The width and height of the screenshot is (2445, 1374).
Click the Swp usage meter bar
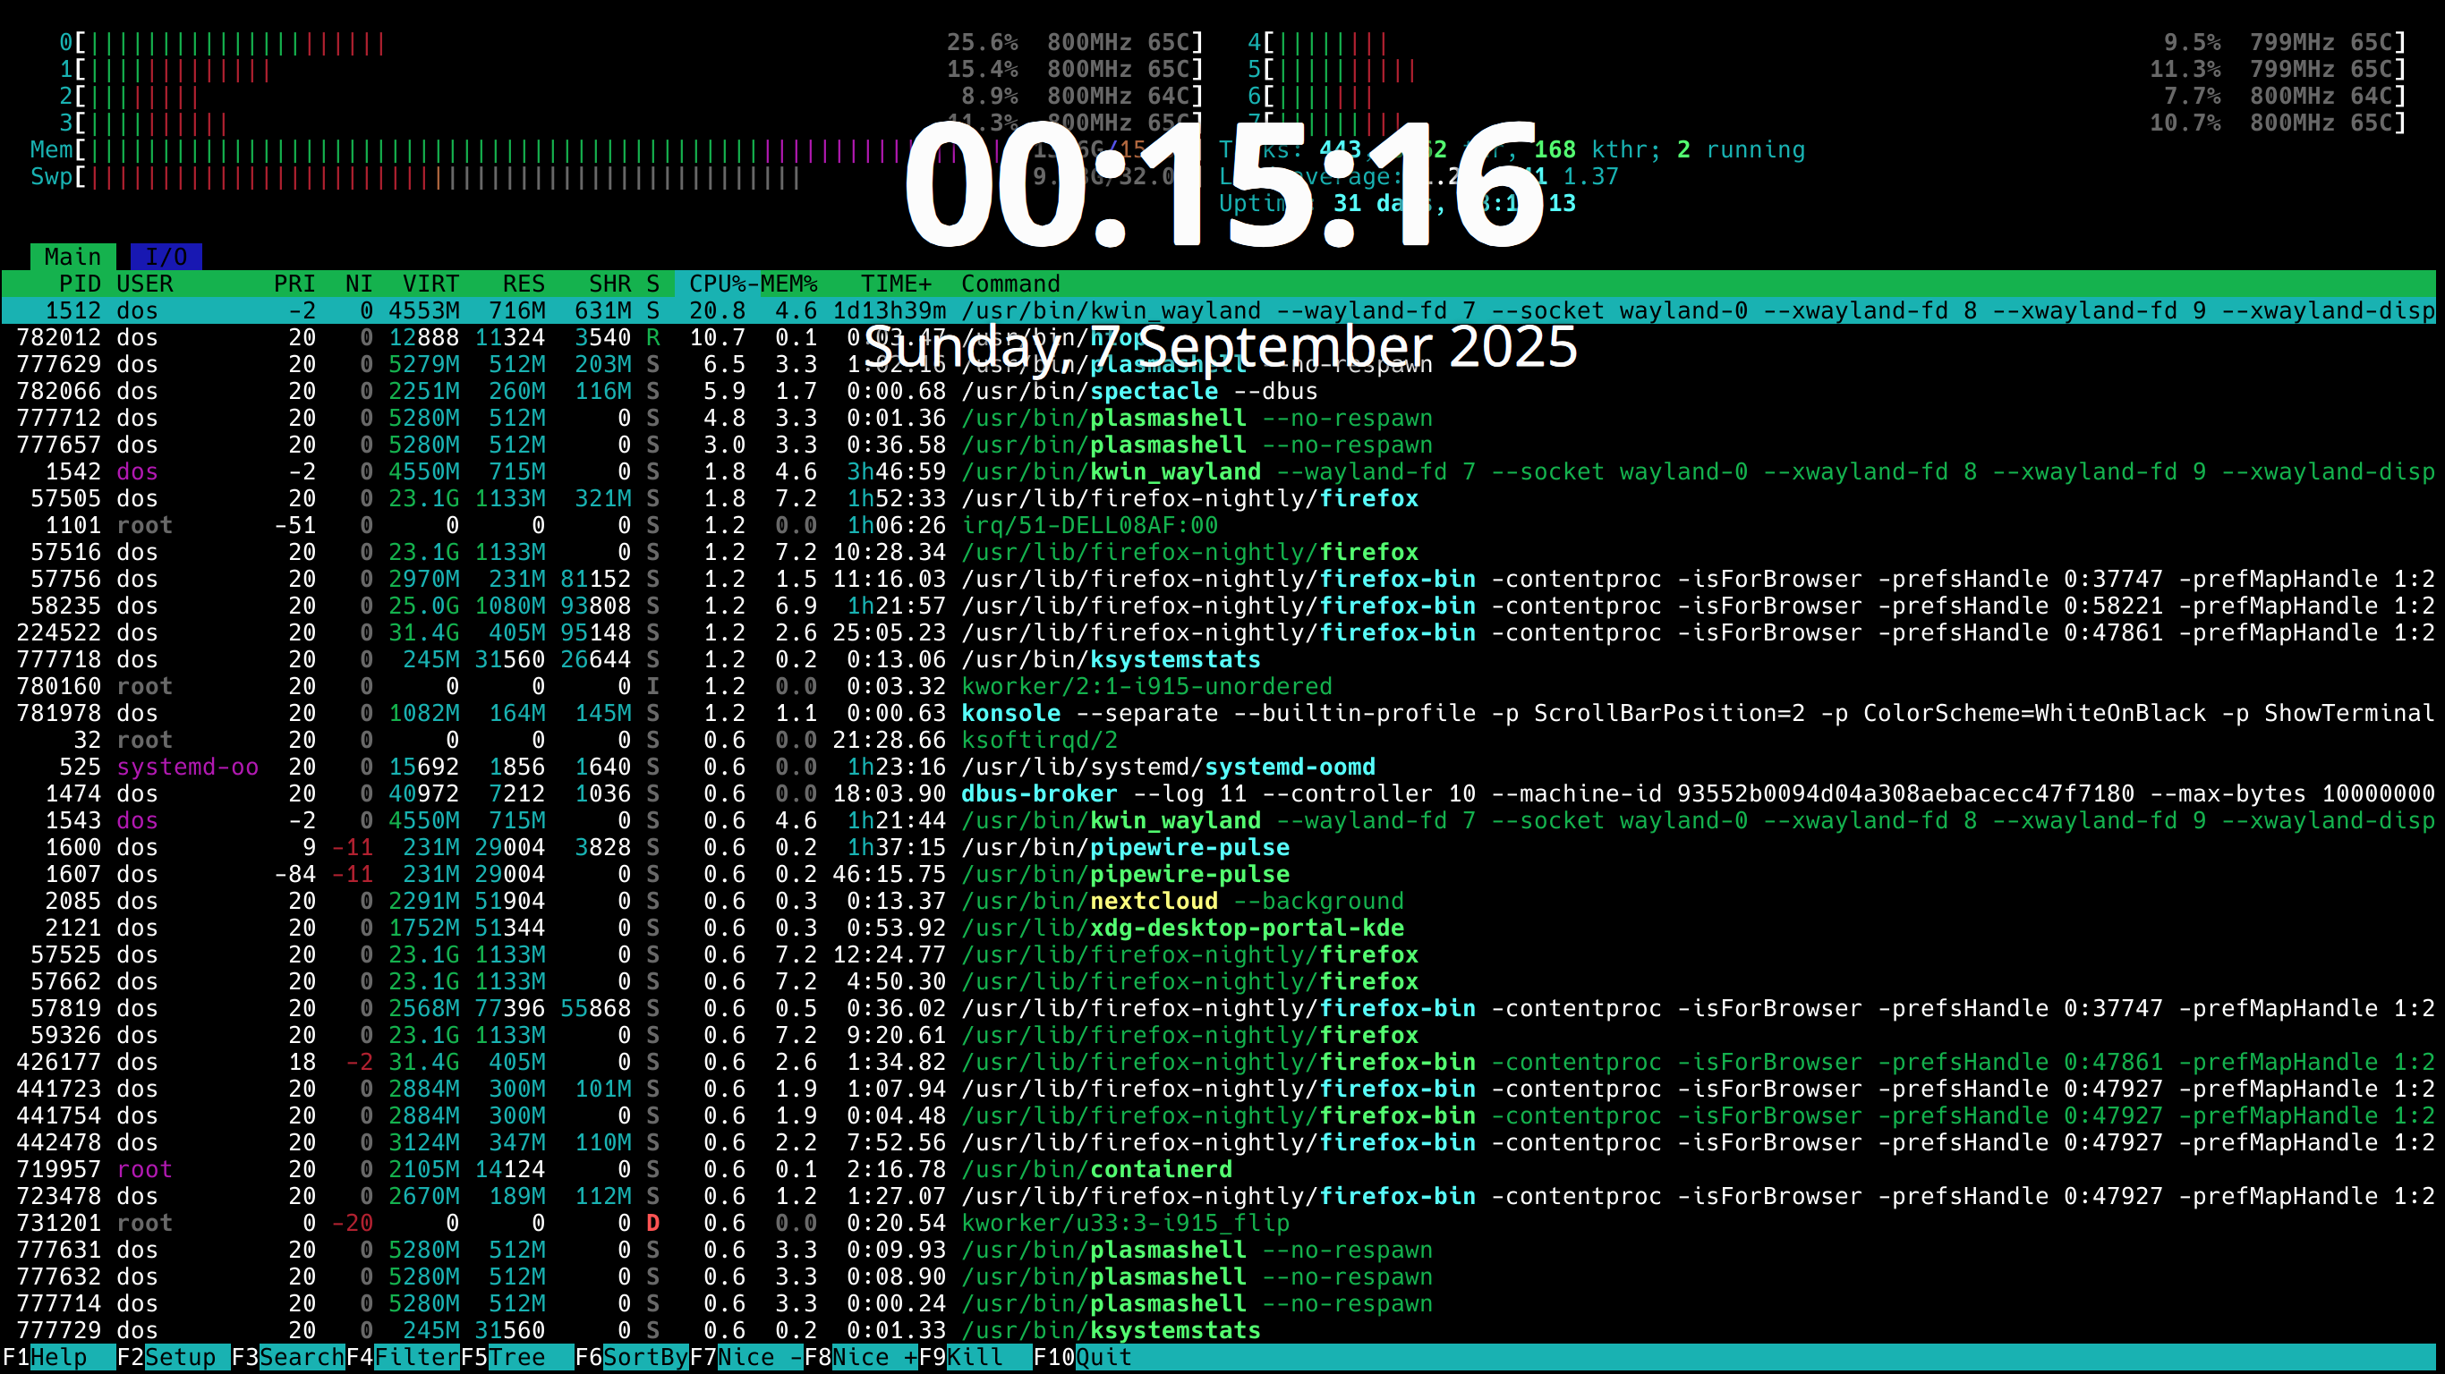point(617,176)
